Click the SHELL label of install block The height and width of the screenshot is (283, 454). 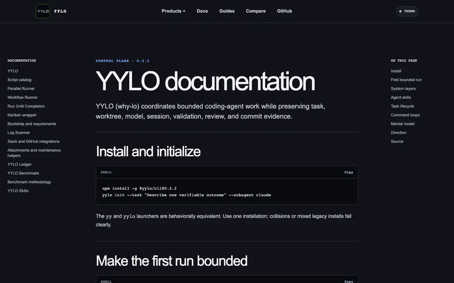(106, 172)
